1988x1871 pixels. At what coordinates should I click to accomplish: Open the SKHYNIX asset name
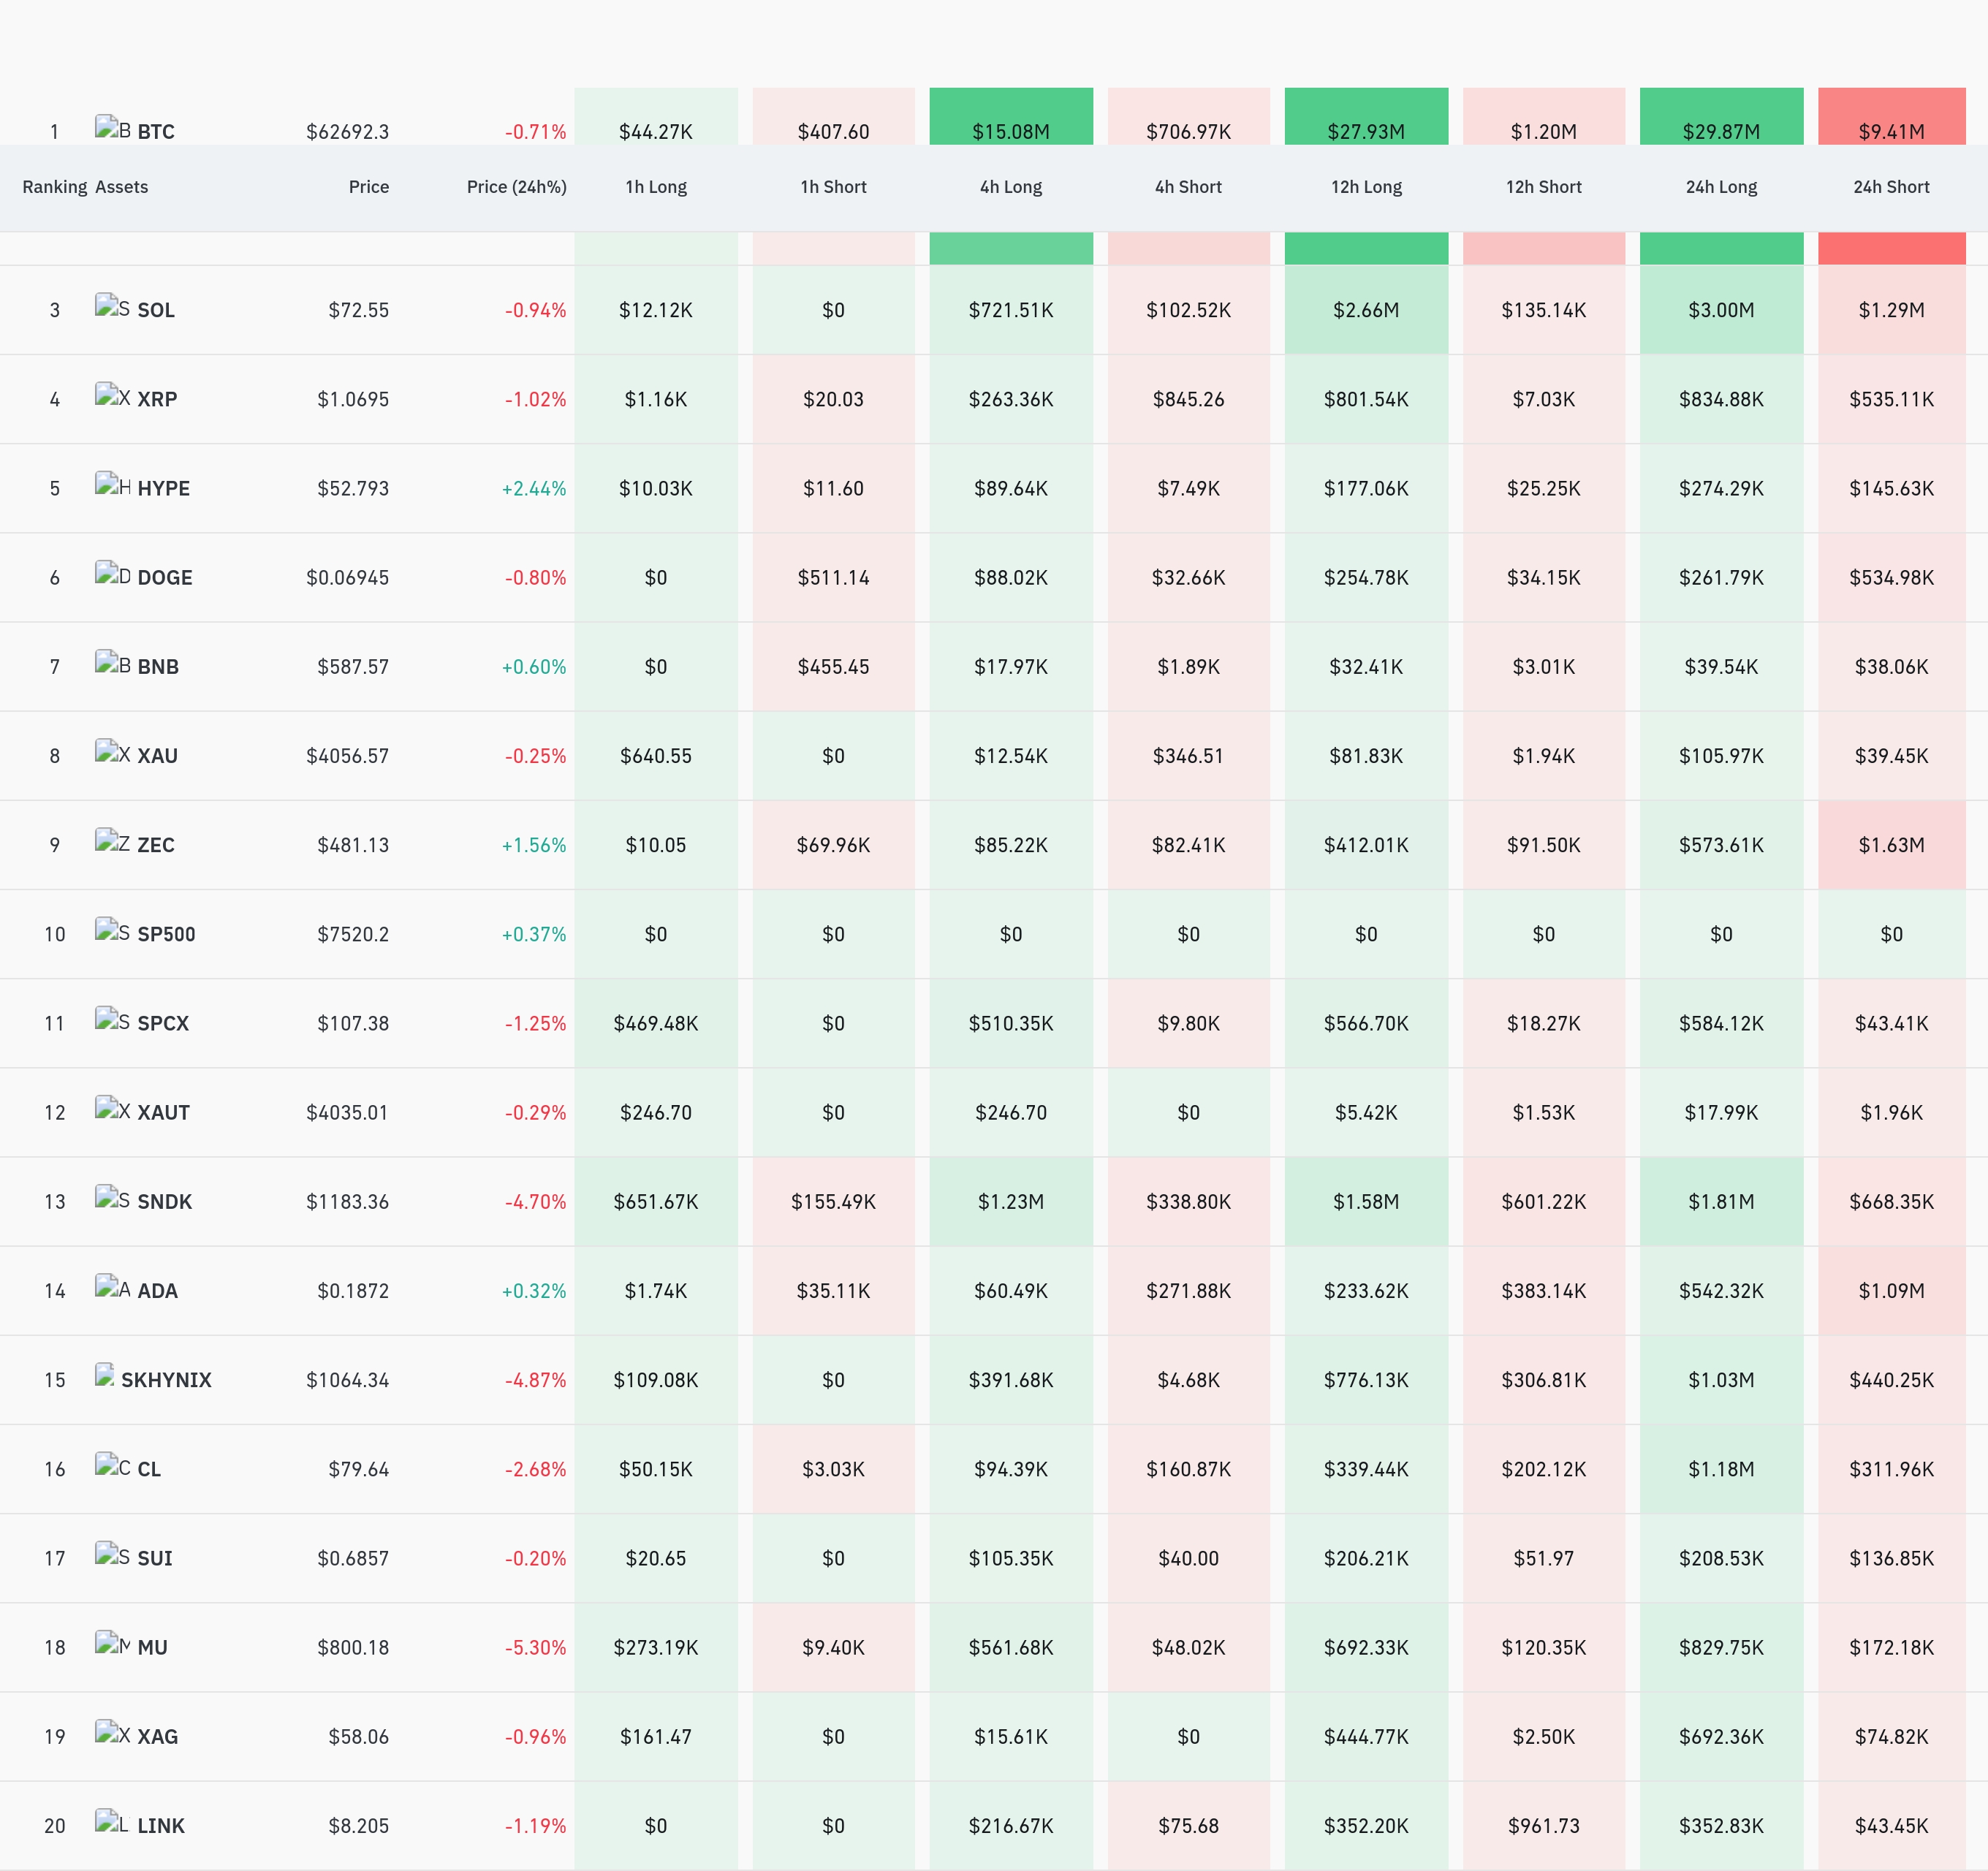[x=166, y=1380]
